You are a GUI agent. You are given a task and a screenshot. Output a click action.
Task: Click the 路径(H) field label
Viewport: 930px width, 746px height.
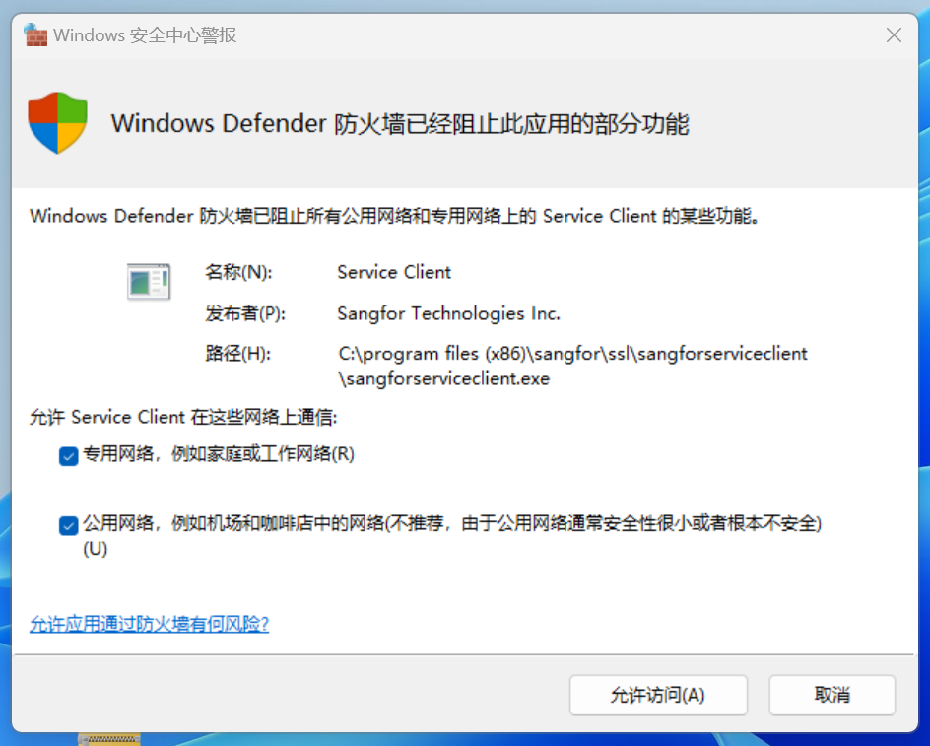pyautogui.click(x=237, y=354)
